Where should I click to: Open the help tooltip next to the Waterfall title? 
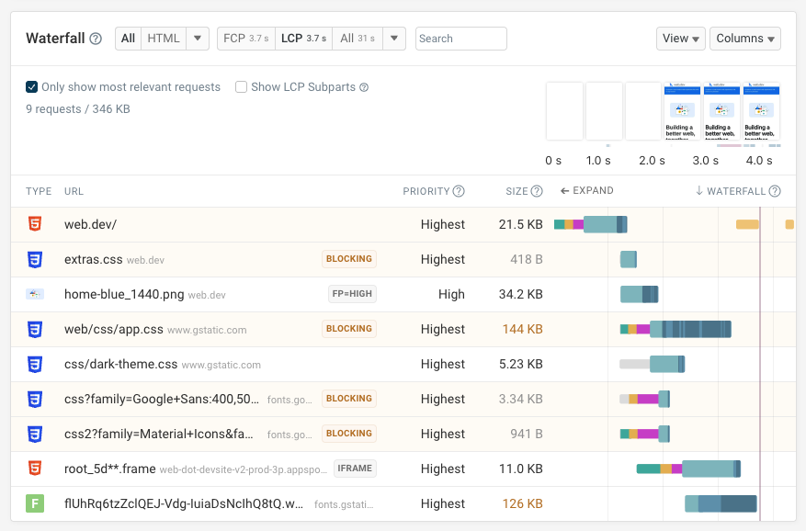click(x=94, y=39)
